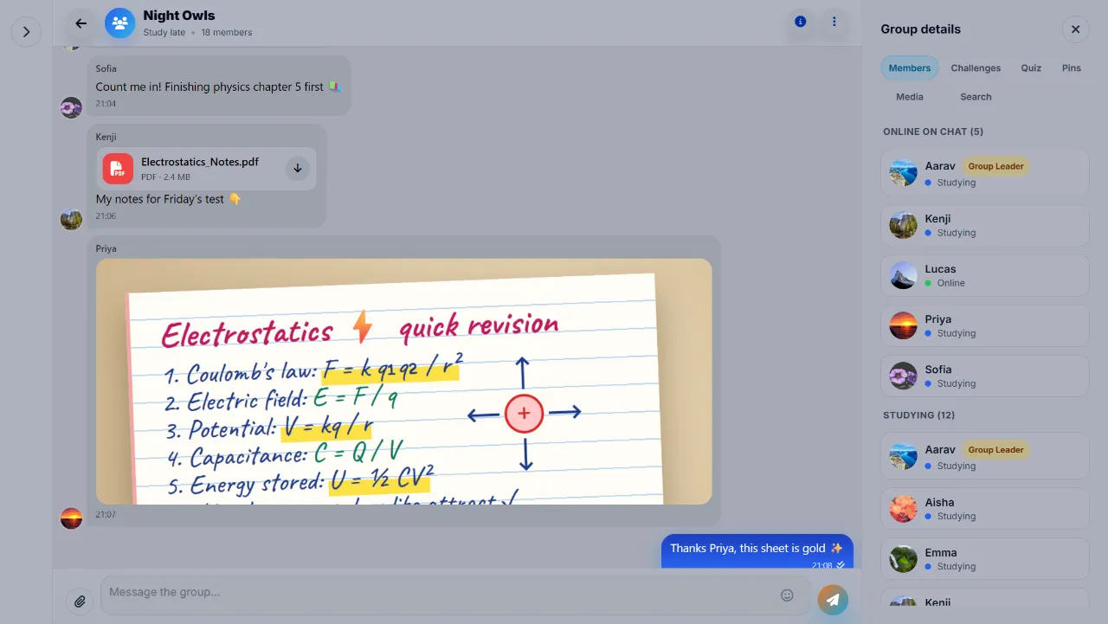Click the My notes for Friday's test text
Image resolution: width=1108 pixels, height=624 pixels.
pyautogui.click(x=168, y=199)
